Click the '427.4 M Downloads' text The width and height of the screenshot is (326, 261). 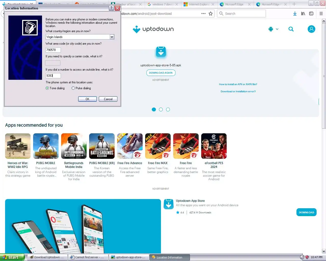pos(200,213)
